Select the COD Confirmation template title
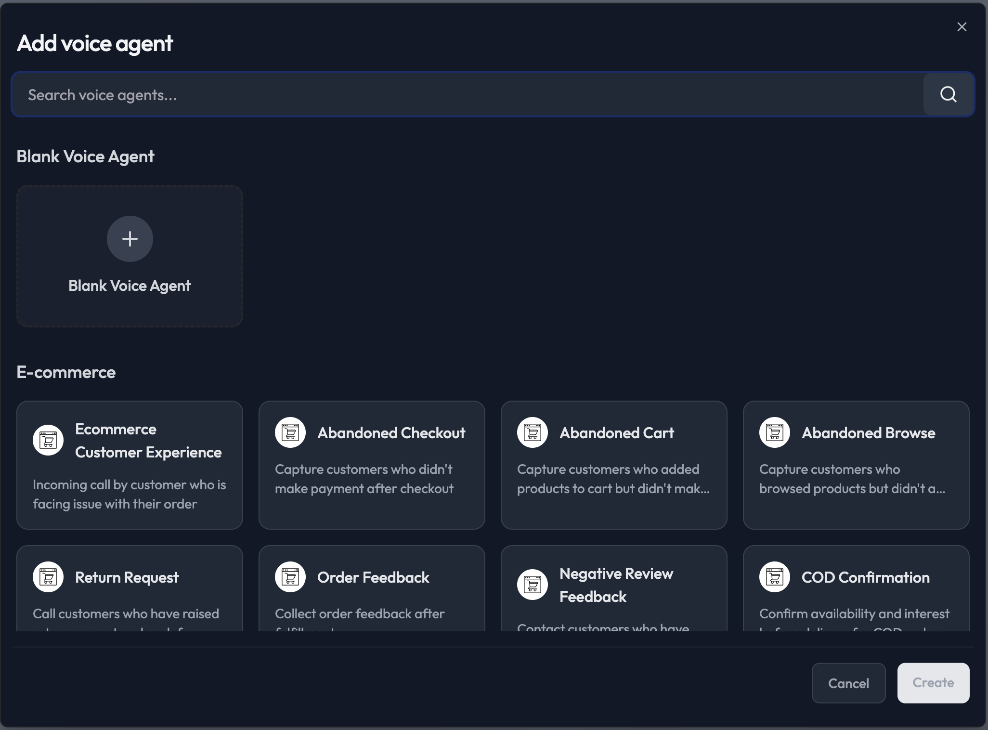 click(865, 577)
